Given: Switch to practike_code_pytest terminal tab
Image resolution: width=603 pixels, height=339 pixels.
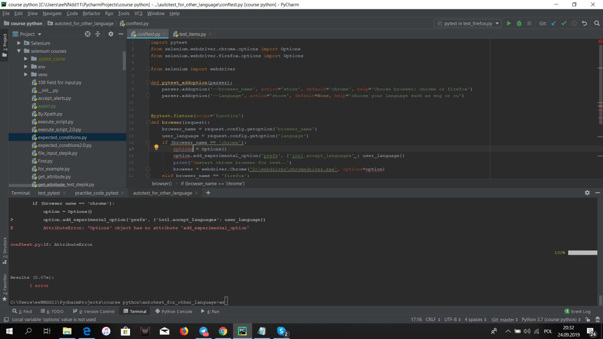Looking at the screenshot, I should tap(97, 193).
